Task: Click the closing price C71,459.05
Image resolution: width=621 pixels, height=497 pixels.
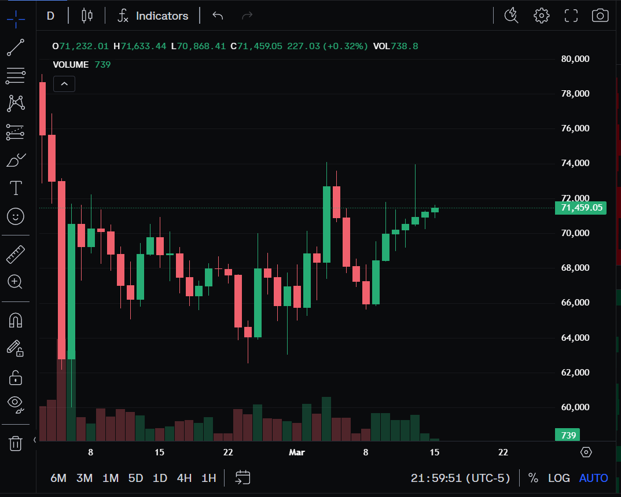Action: (256, 46)
